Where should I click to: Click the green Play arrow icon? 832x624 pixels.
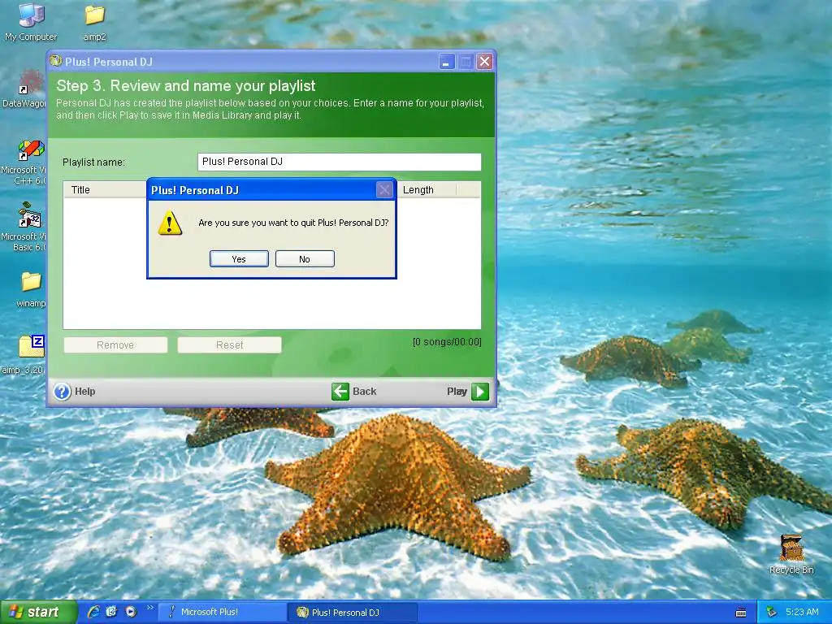pyautogui.click(x=480, y=392)
